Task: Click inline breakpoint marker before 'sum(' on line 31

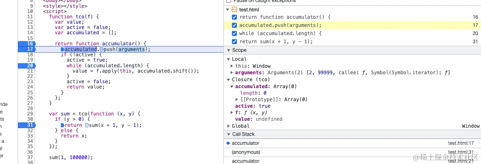Action: pos(87,125)
